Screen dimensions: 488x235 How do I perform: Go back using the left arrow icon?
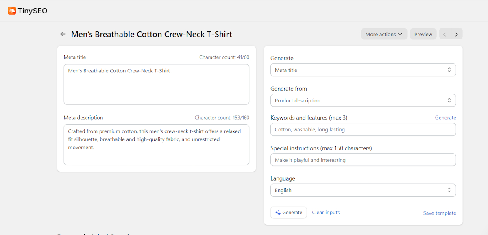[63, 34]
